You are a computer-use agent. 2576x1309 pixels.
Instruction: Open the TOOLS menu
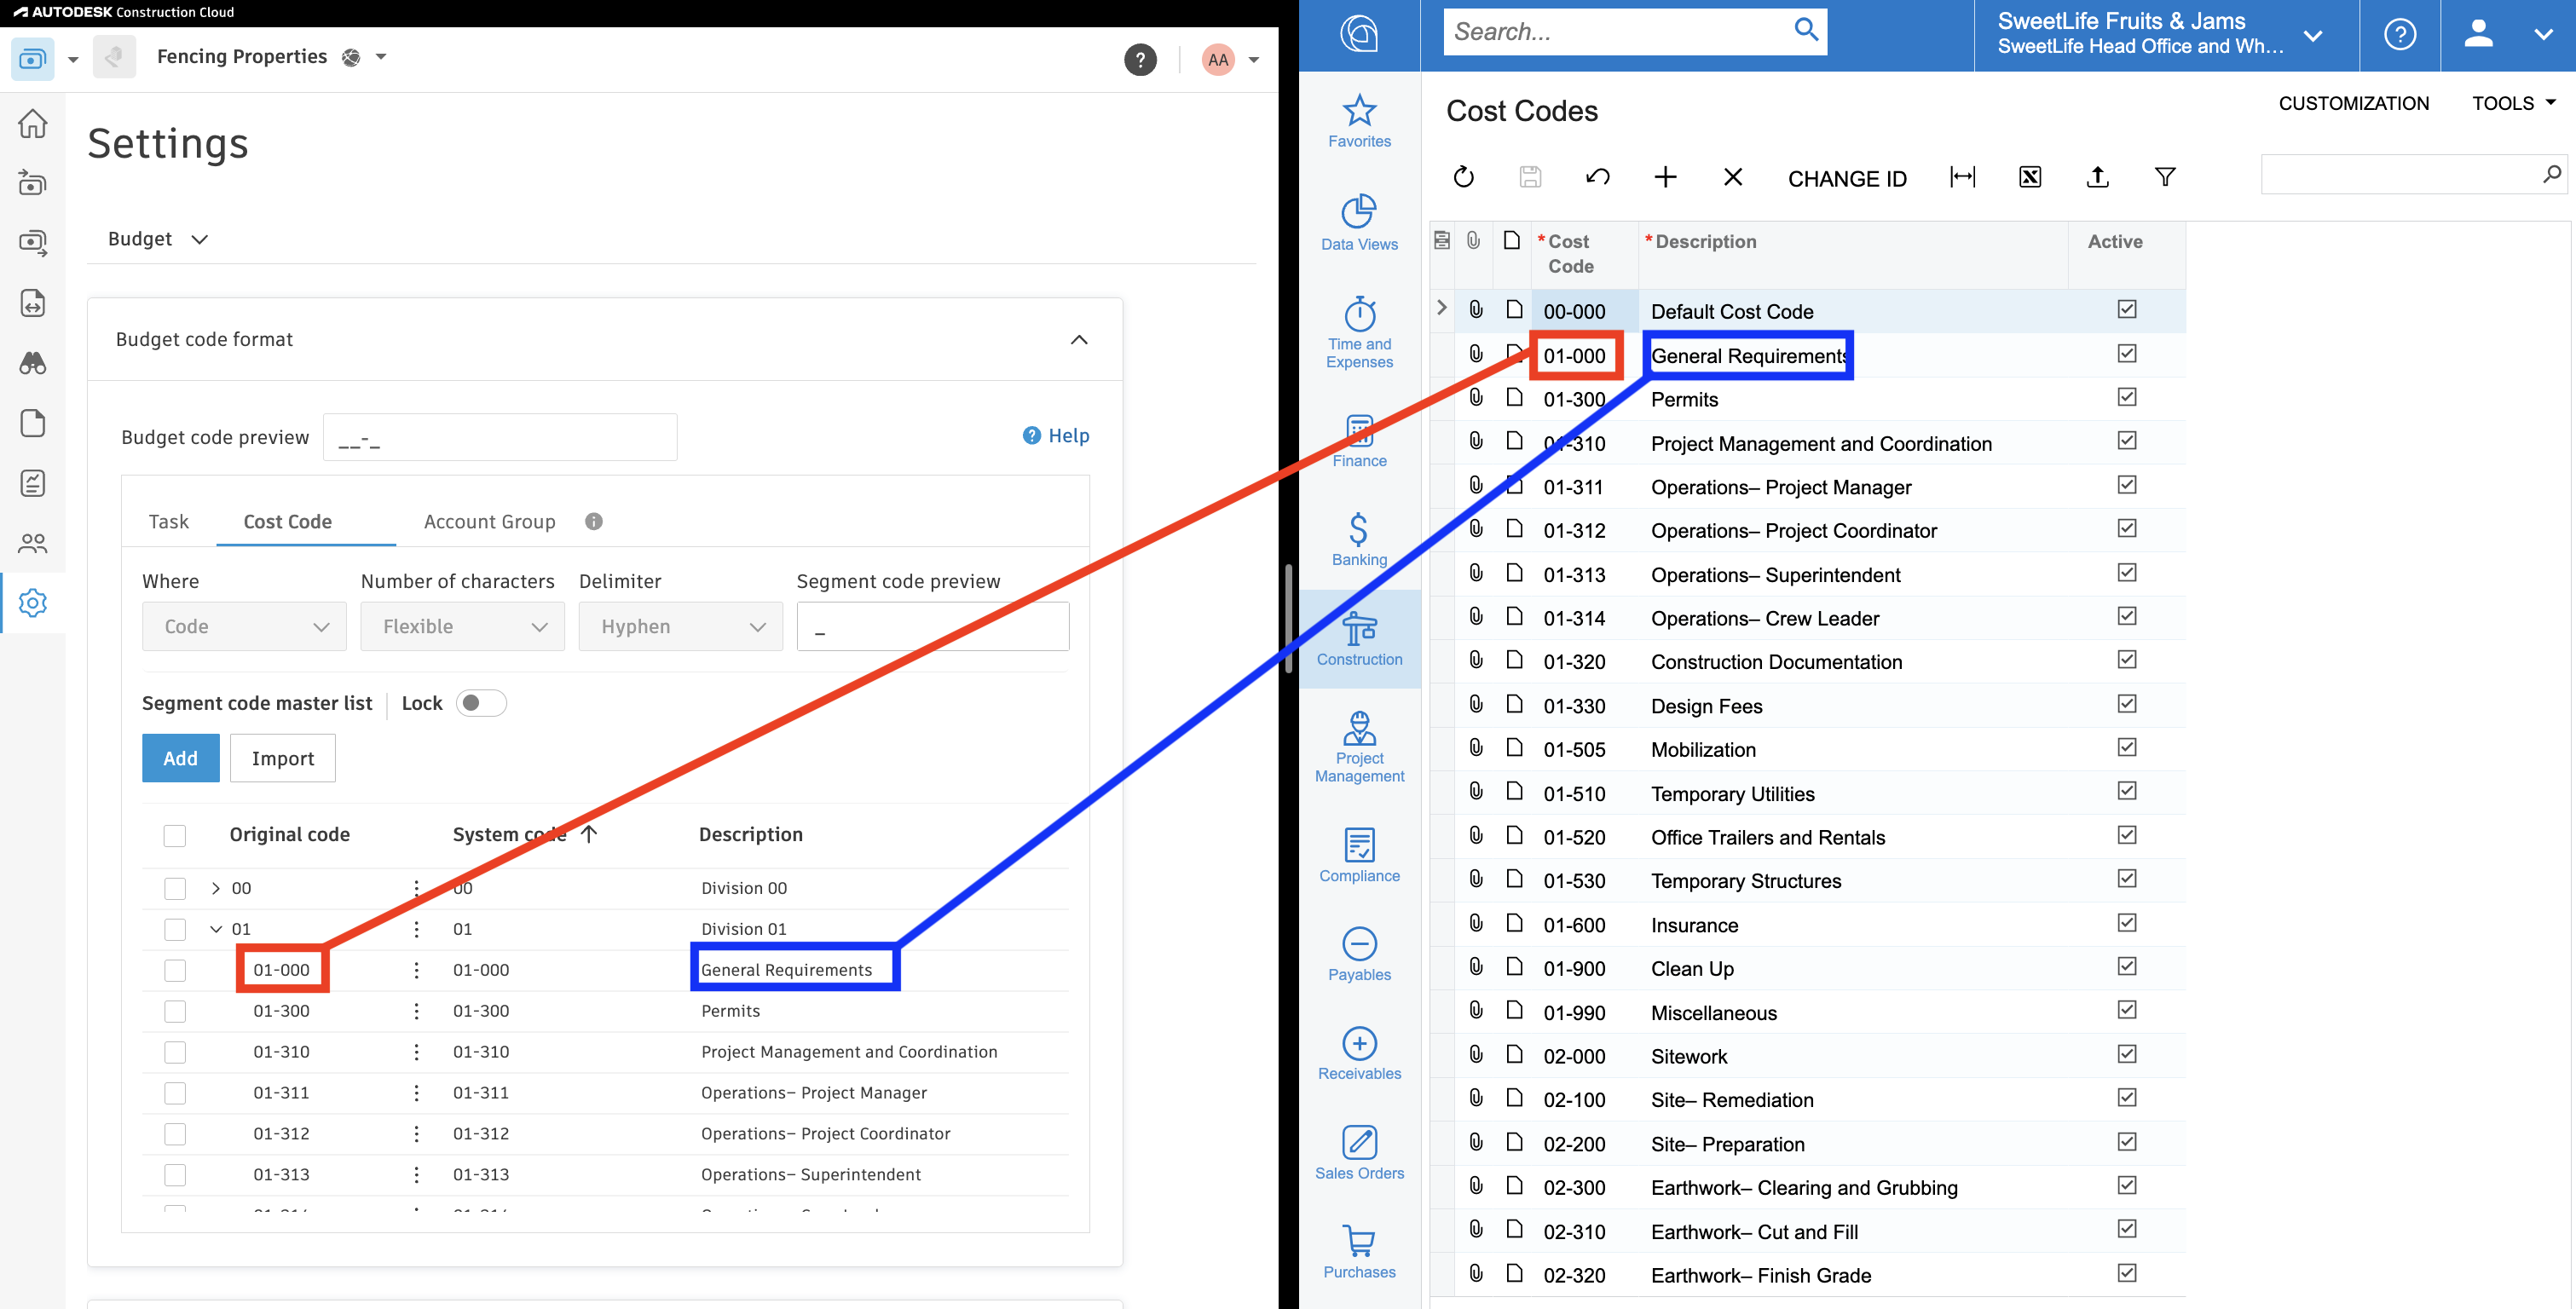click(2513, 103)
